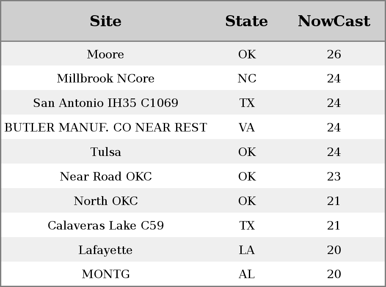Click the VA state cell

(x=247, y=127)
